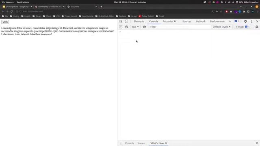Go back to the previous page
This screenshot has height=146, width=260.
pos(3,12)
